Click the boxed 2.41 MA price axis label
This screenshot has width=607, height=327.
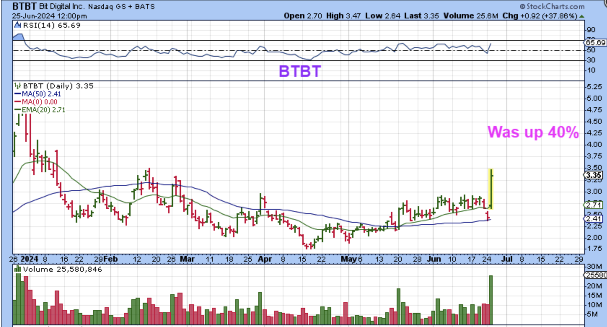594,219
